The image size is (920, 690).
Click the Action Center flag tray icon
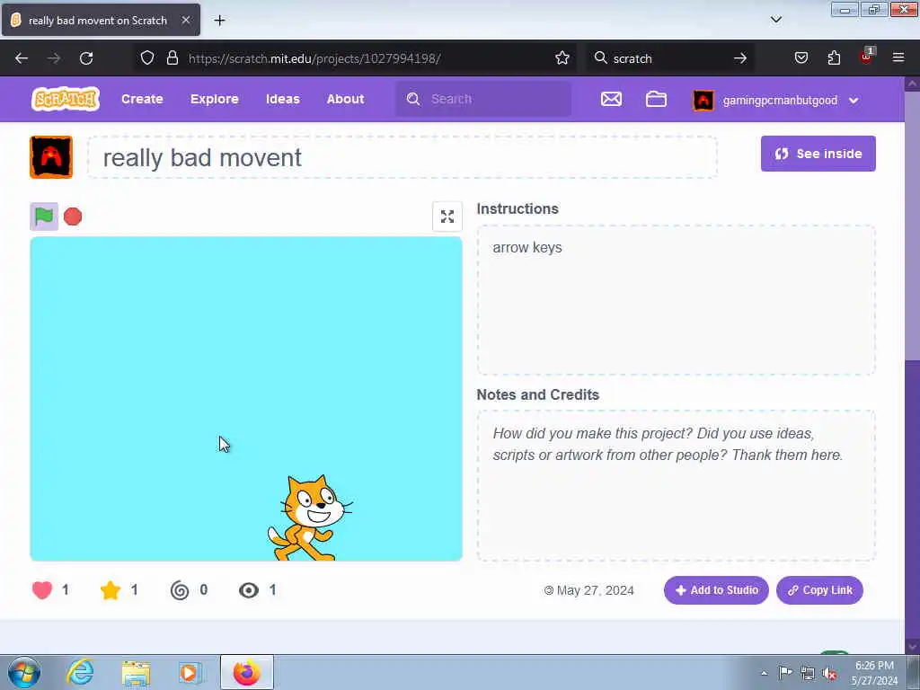(785, 672)
